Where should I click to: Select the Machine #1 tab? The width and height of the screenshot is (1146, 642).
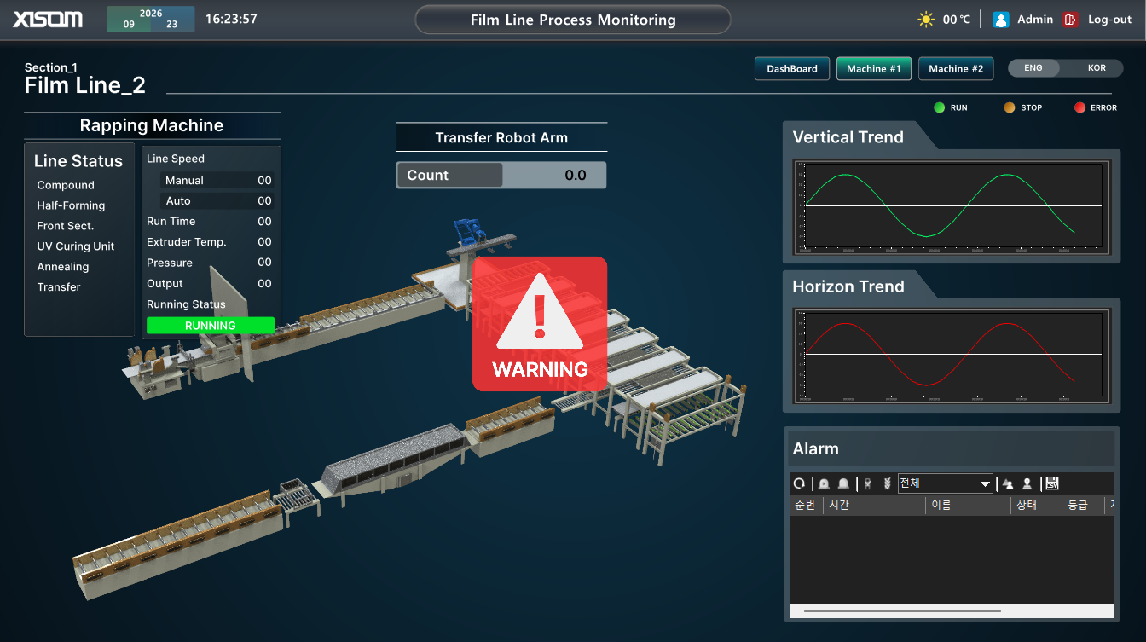tap(874, 68)
